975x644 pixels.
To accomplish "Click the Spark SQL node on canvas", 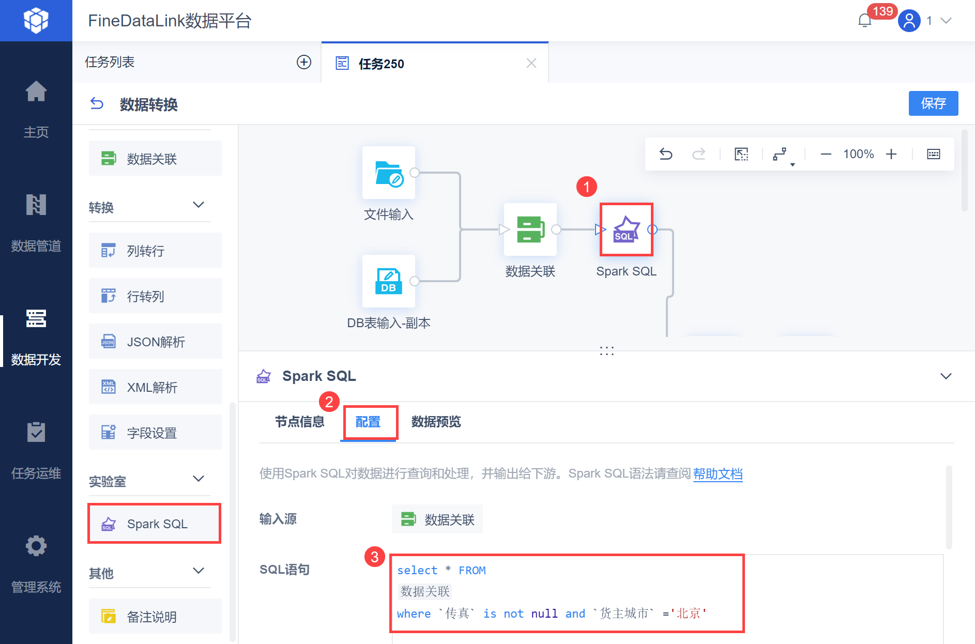I will pos(627,229).
